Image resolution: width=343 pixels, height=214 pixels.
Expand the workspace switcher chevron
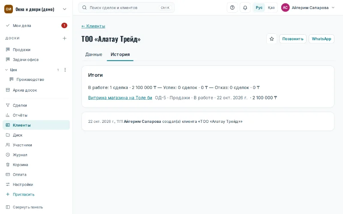[65, 9]
